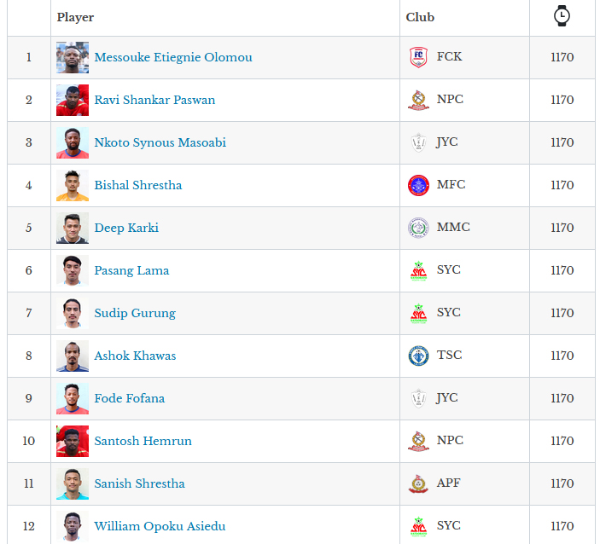Click the Club column header
Viewport: 600px width, 544px height.
coord(420,17)
